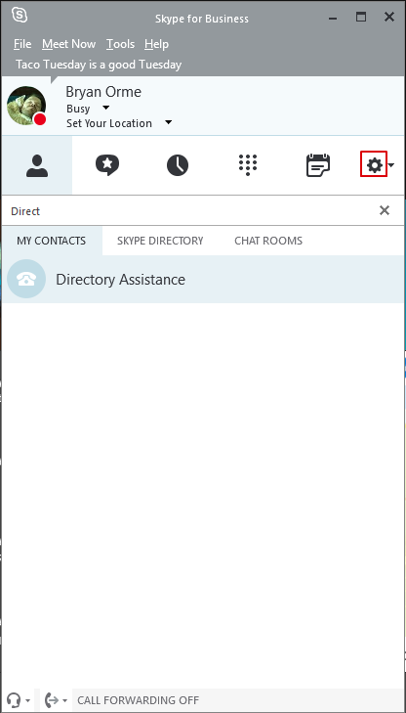Click the Options gear icon
Image resolution: width=406 pixels, height=713 pixels.
coord(374,165)
